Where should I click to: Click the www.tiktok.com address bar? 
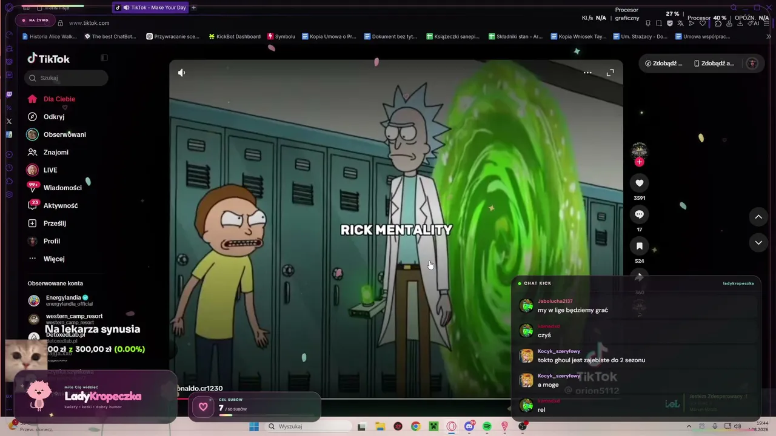89,23
